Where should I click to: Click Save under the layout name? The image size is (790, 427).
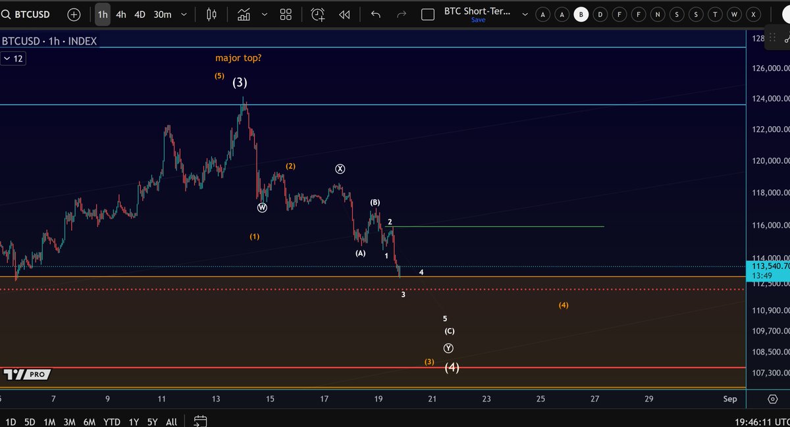[478, 20]
